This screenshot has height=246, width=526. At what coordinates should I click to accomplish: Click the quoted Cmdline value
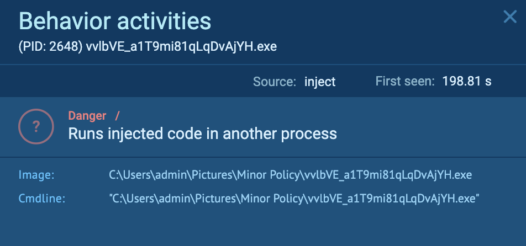[293, 198]
